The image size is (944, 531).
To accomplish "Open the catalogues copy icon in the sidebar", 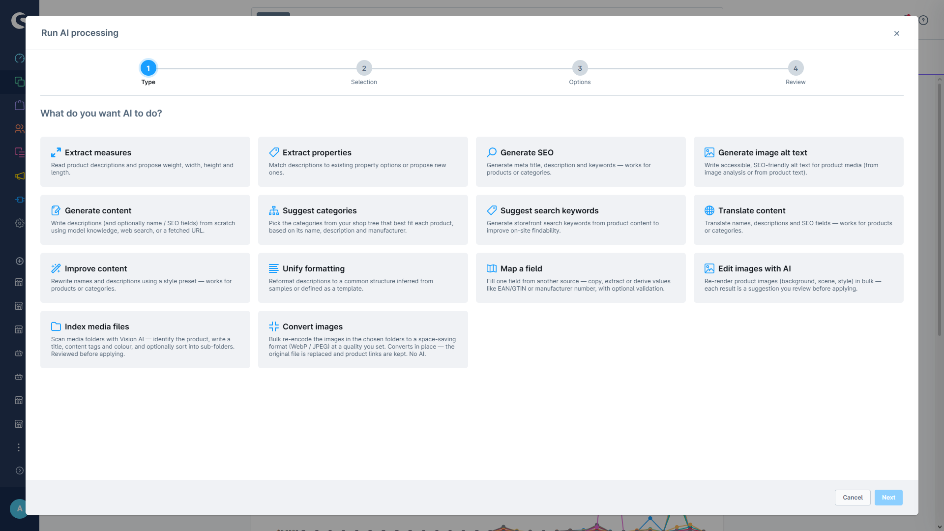I will (x=20, y=82).
